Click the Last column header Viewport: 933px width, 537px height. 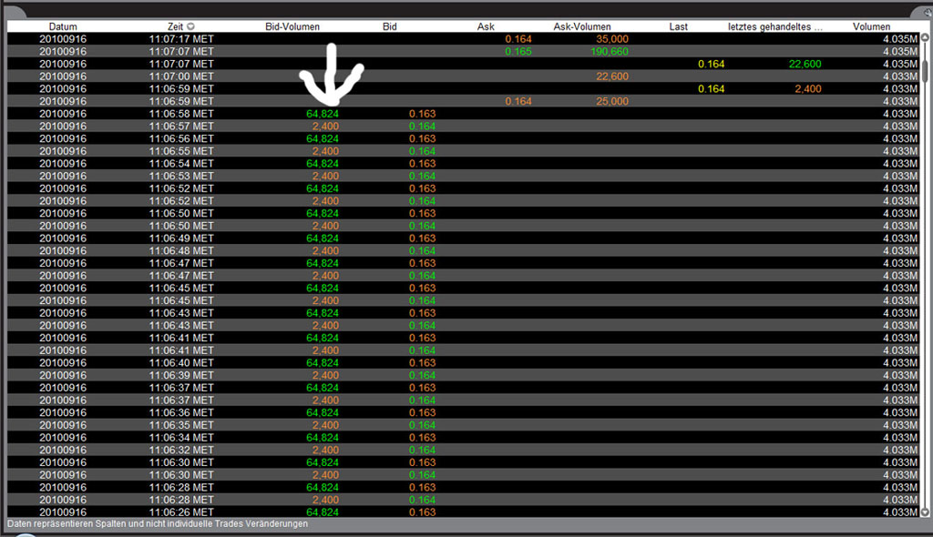678,26
